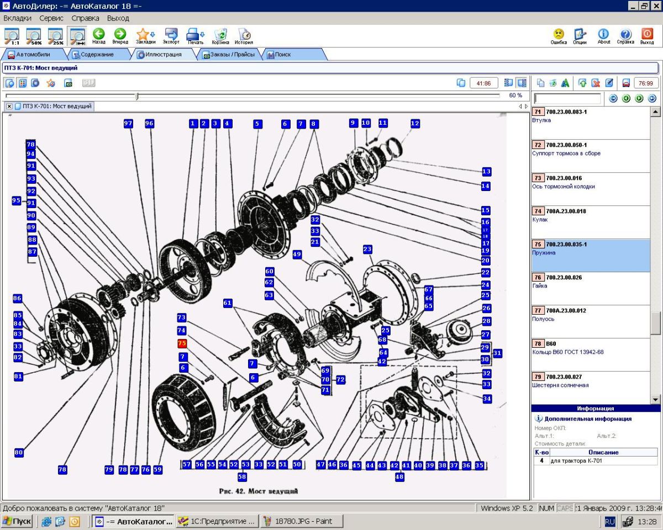Click the highlighted red callout 75 on diagram

(x=183, y=343)
